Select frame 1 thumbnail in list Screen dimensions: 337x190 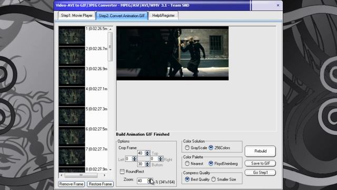tap(72, 36)
